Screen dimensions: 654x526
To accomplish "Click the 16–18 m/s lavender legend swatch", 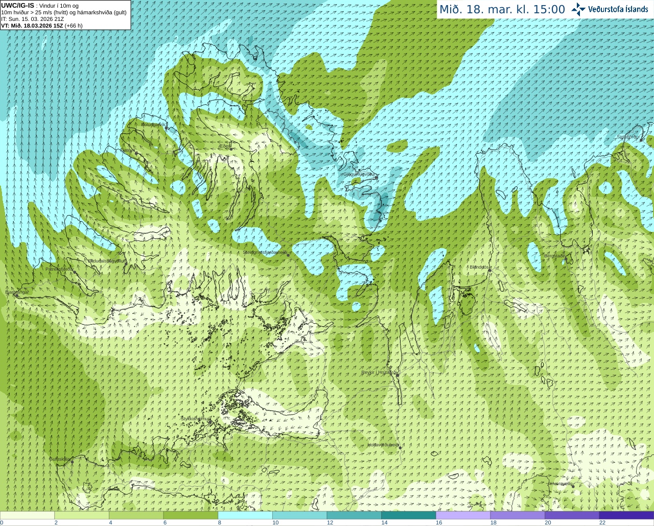I will click(x=463, y=515).
